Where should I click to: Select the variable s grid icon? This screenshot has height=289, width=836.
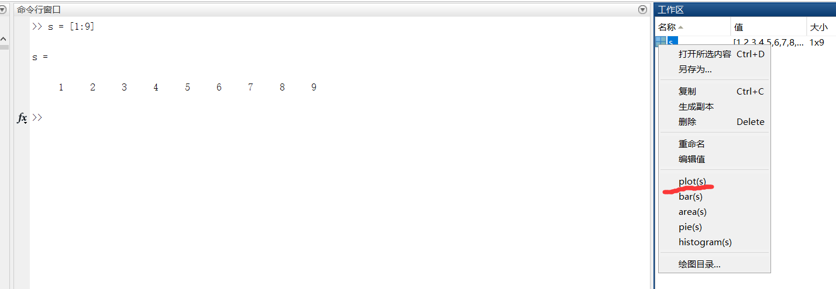click(660, 41)
